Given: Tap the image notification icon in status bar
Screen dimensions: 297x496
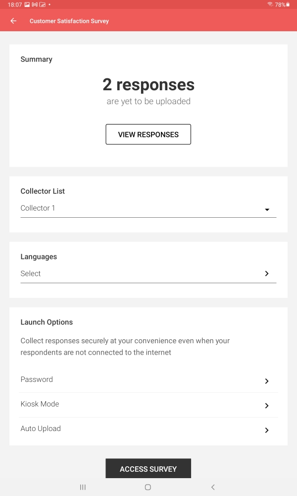Looking at the screenshot, I should pos(27,4).
